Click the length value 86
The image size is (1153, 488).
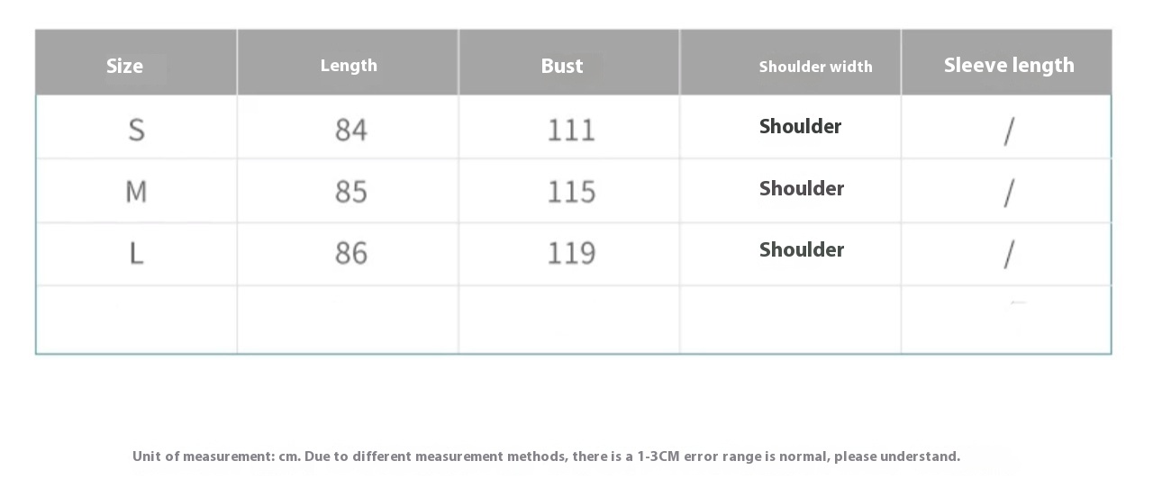click(351, 253)
